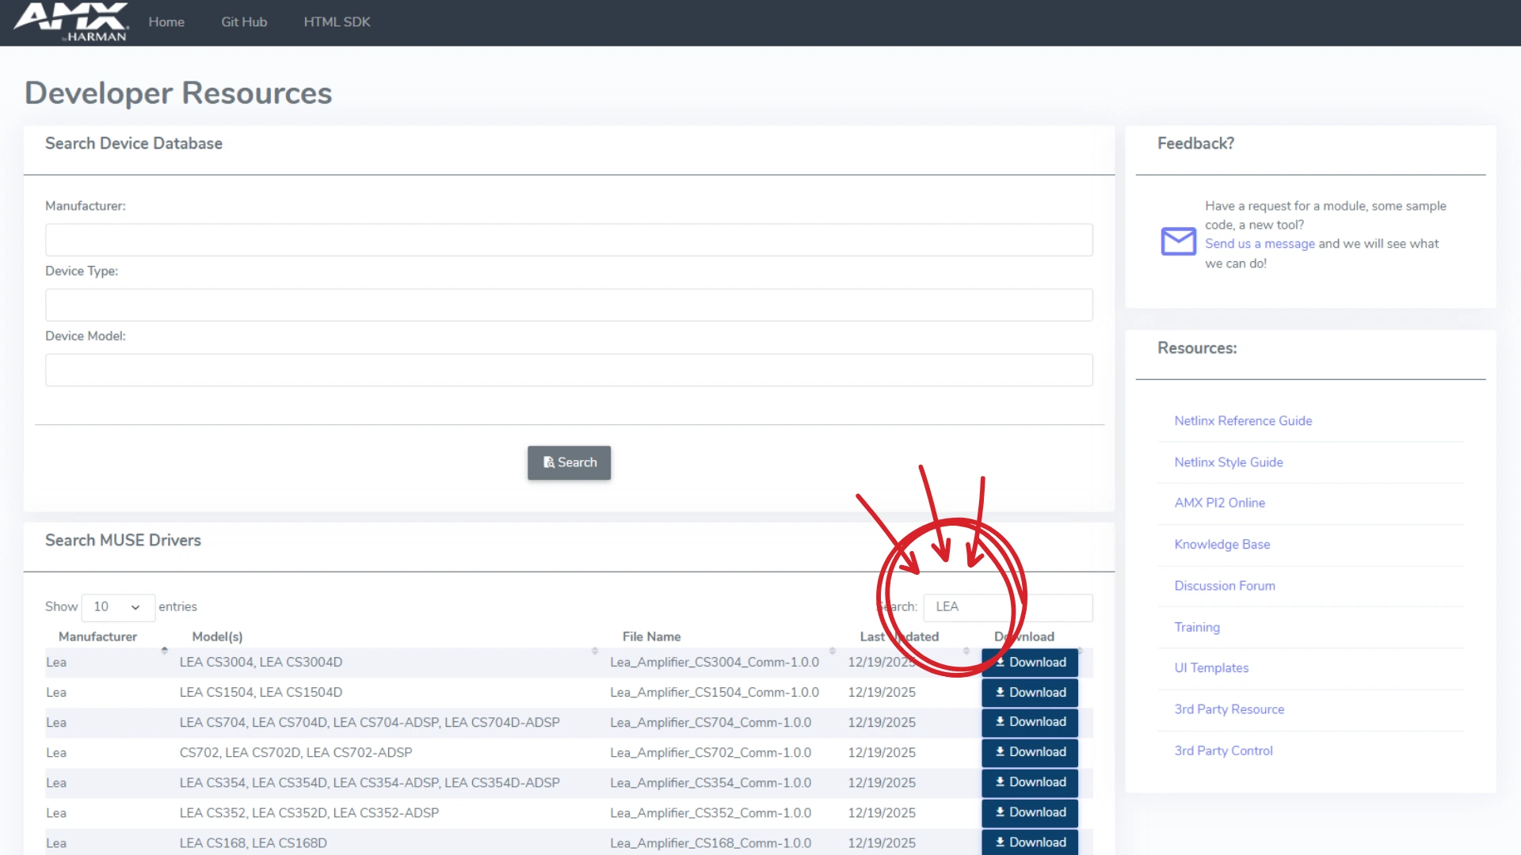Open the UI Templates link

1211,668
